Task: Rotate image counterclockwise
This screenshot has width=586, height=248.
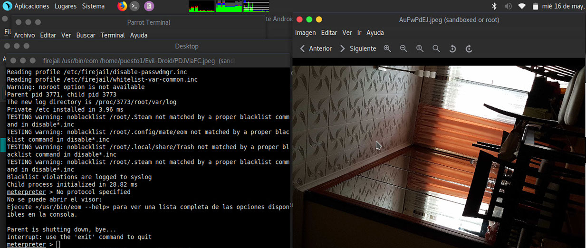Action: 452,48
